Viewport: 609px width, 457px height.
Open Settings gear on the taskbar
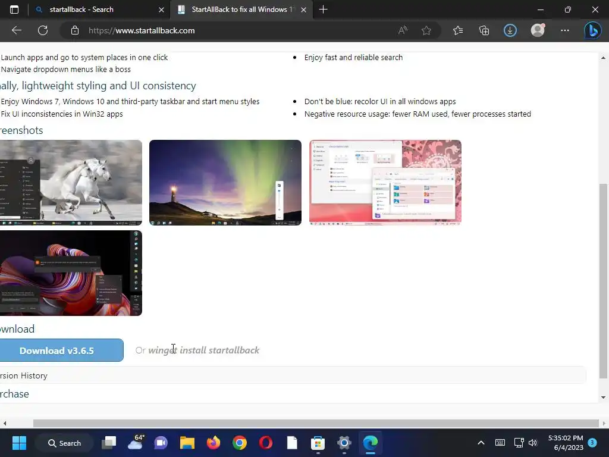point(344,443)
